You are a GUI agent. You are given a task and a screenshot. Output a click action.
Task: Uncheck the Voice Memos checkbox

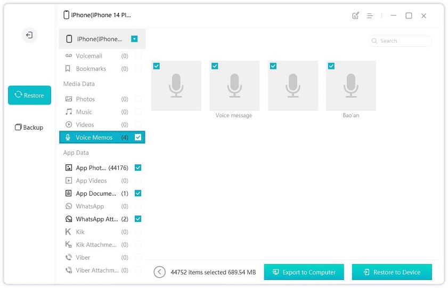coord(138,138)
